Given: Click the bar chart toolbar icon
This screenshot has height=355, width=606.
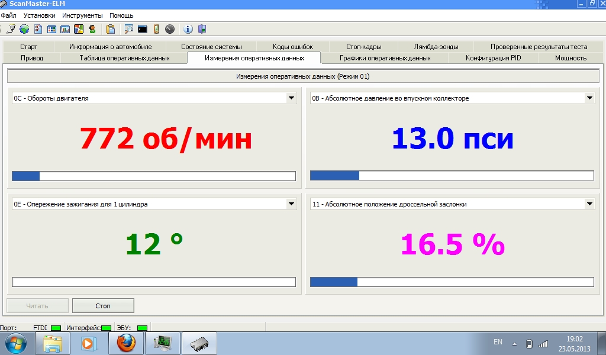Looking at the screenshot, I should click(65, 28).
